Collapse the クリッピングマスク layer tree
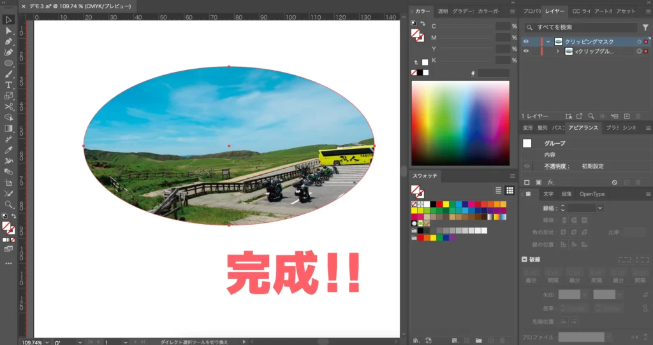 click(x=548, y=41)
